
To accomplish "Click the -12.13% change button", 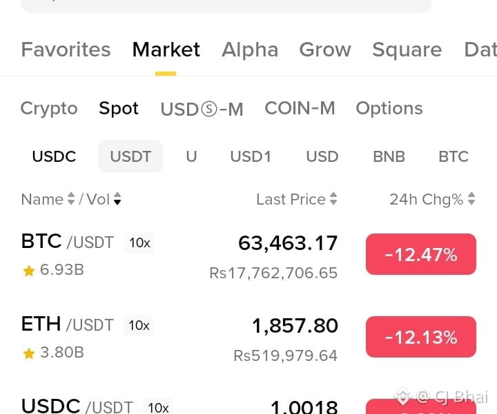I will (421, 337).
